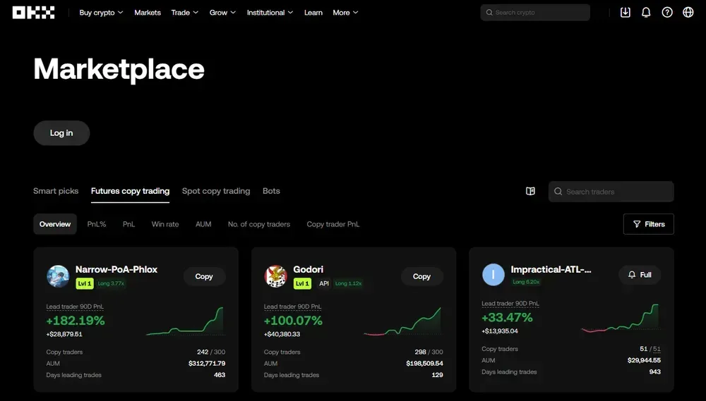Image resolution: width=706 pixels, height=401 pixels.
Task: Click Impractical-ATL PnL chart
Action: pos(621,319)
